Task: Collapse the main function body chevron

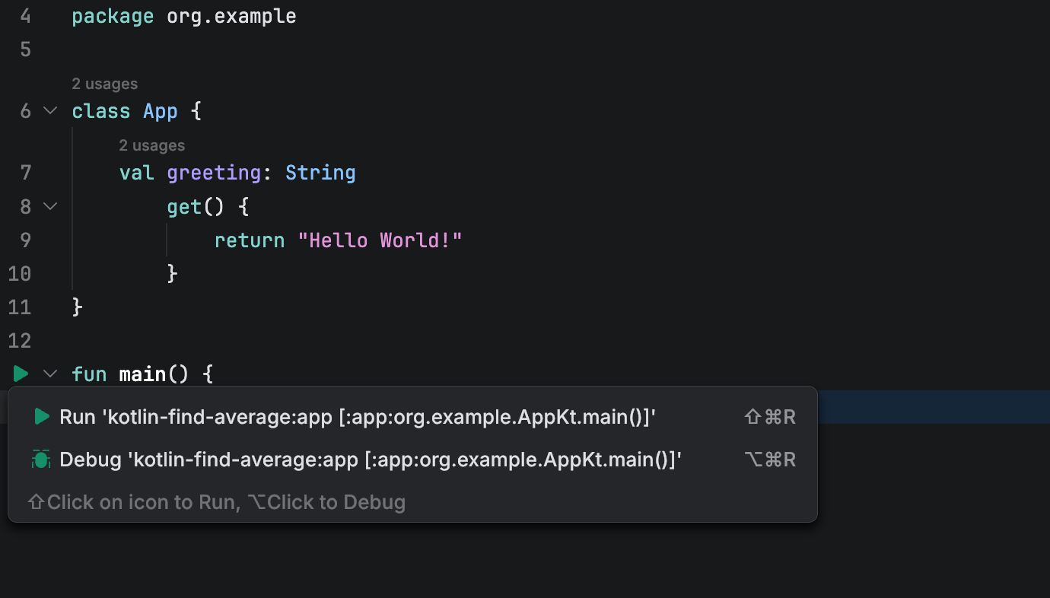Action: (x=49, y=374)
